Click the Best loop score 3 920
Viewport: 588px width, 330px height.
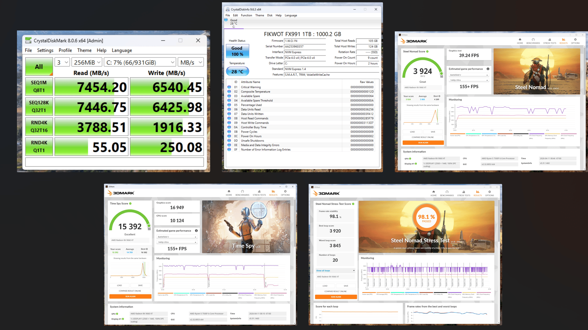click(x=335, y=231)
